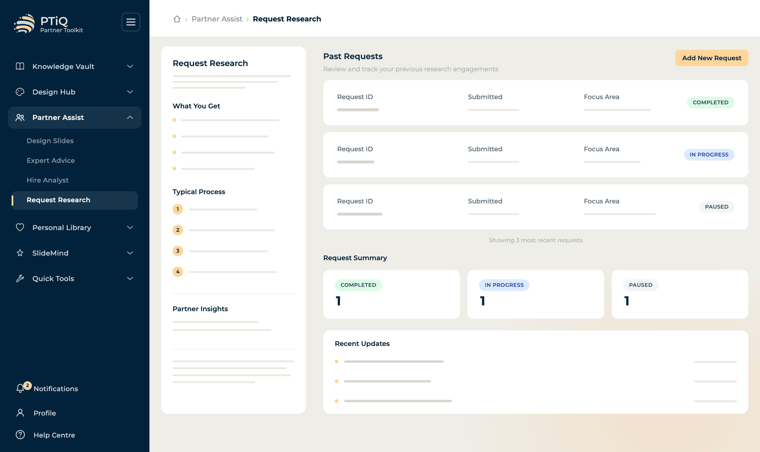Open the SlideMind menu label

click(50, 253)
